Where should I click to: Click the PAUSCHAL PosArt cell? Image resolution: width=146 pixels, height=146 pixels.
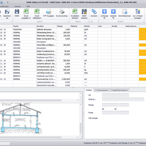point(24,30)
